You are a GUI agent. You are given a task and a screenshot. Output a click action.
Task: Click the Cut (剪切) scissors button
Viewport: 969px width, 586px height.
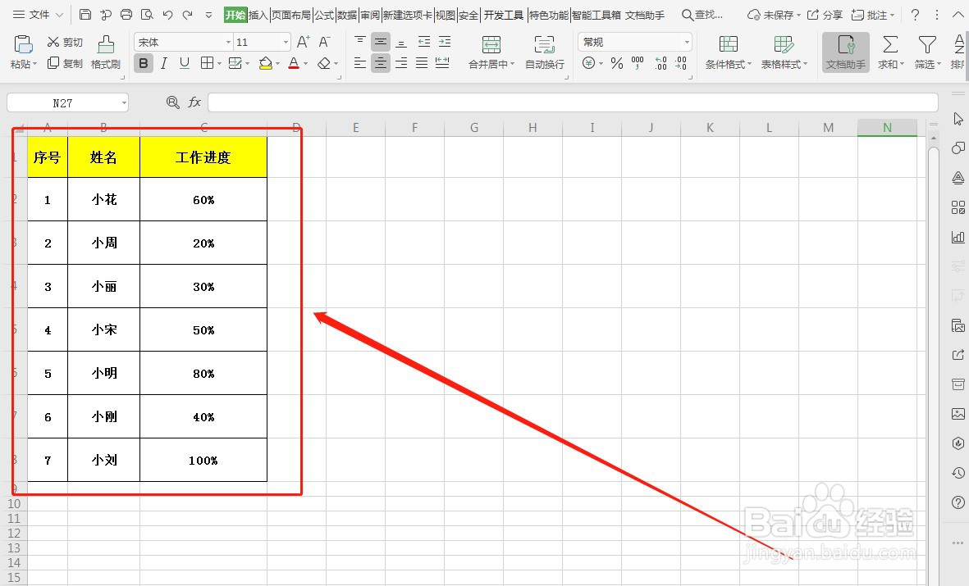click(65, 42)
